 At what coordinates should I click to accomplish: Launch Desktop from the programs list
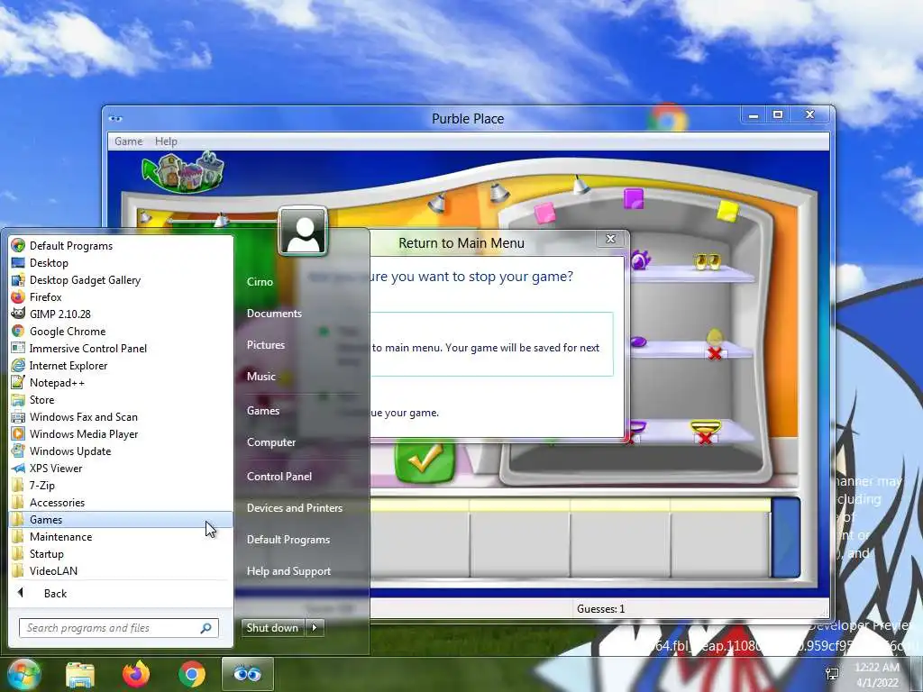(x=121, y=262)
